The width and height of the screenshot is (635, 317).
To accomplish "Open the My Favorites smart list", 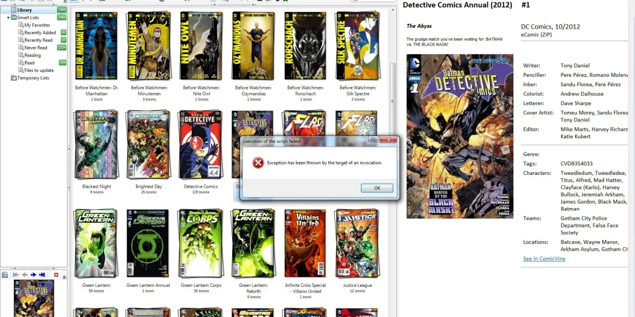I will tap(37, 25).
